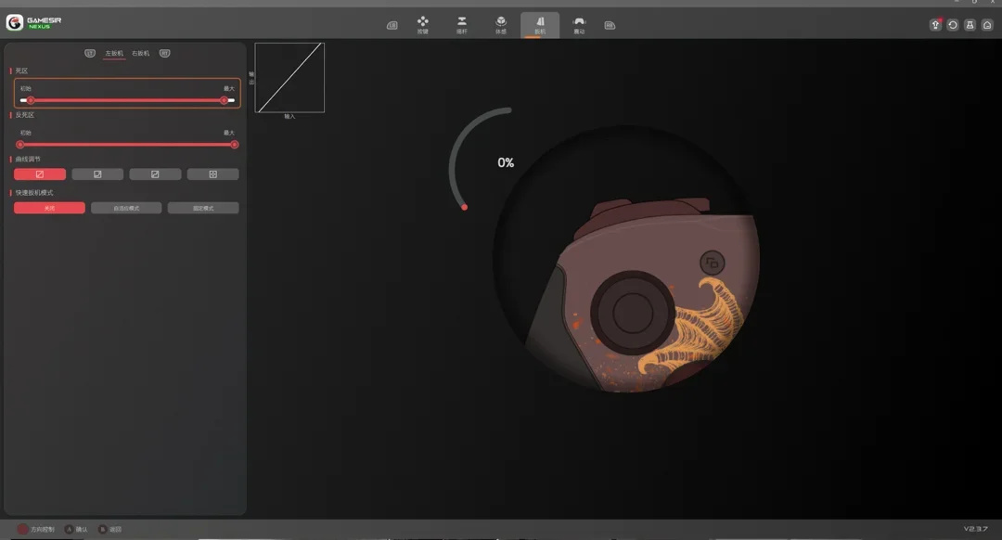Viewport: 1002px width, 540px height.
Task: Click the 死区 section heading
Action: click(x=21, y=71)
